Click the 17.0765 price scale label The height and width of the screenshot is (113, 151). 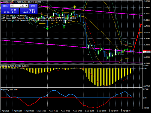pos(146,1)
